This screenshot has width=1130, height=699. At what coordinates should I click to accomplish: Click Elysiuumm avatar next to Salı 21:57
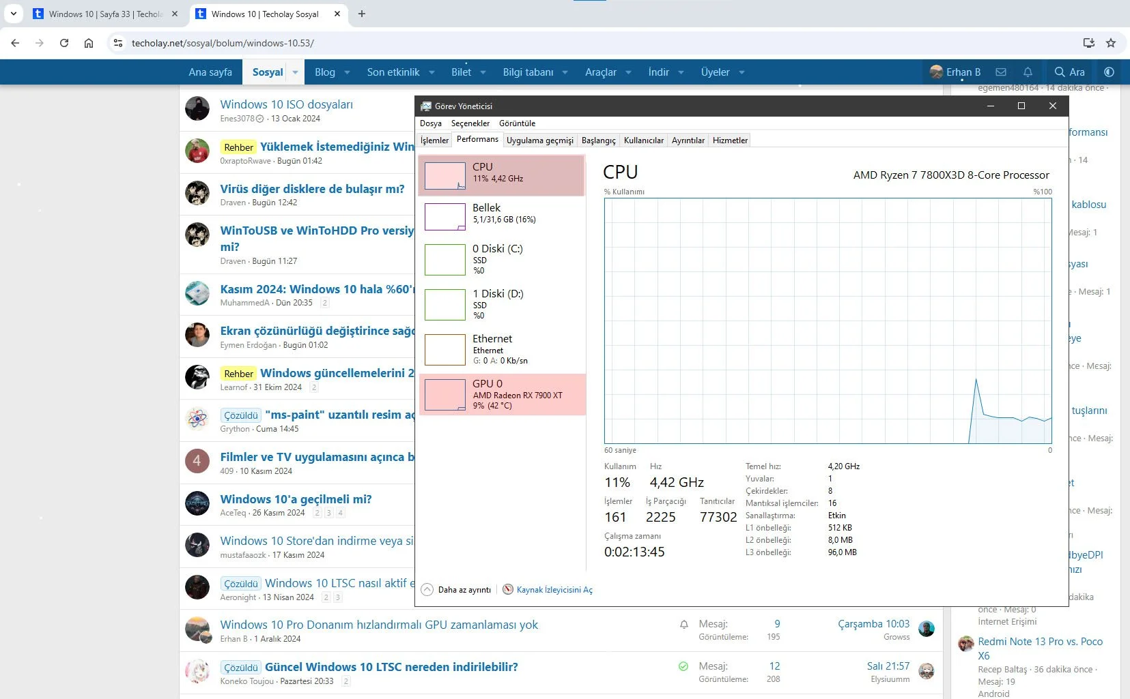click(x=927, y=671)
